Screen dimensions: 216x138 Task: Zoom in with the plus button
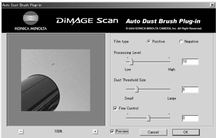(x=95, y=132)
